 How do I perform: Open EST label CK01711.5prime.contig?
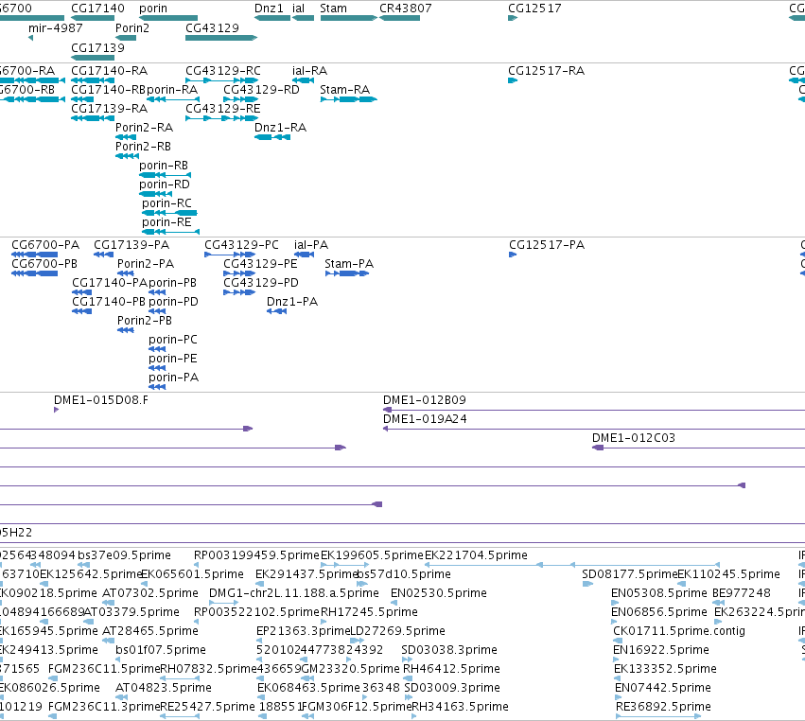[679, 631]
